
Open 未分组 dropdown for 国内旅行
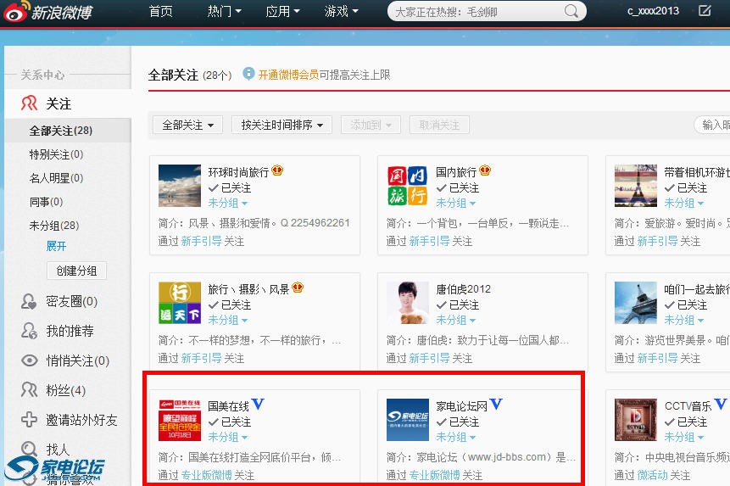(456, 203)
